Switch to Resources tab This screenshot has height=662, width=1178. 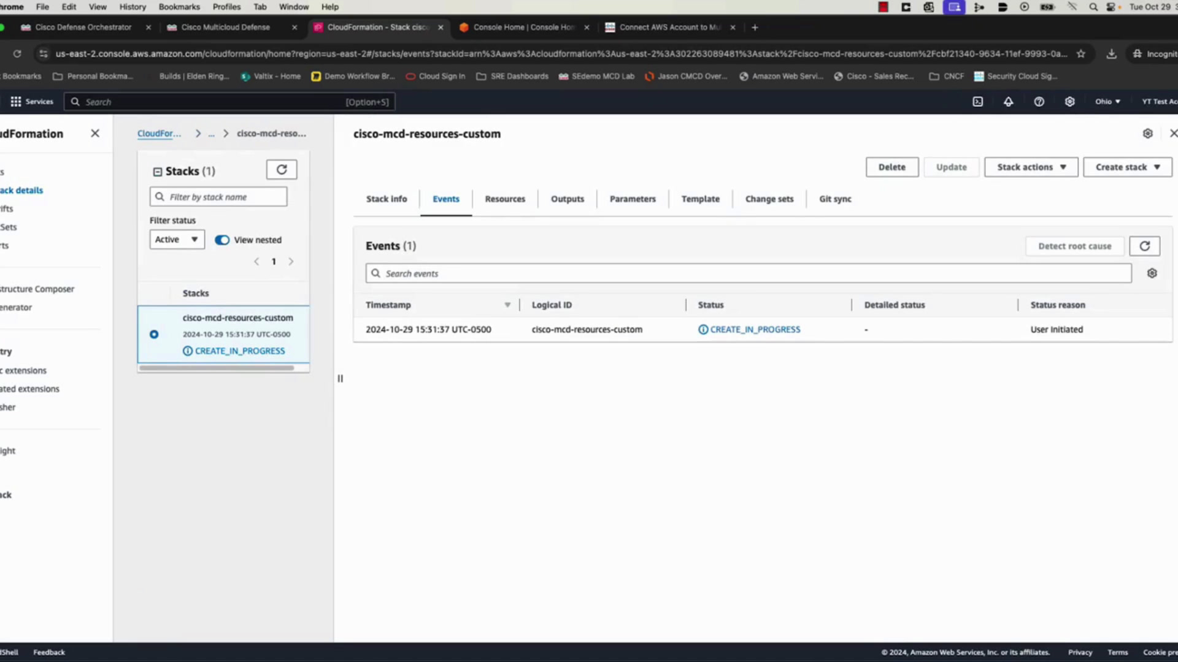click(505, 199)
